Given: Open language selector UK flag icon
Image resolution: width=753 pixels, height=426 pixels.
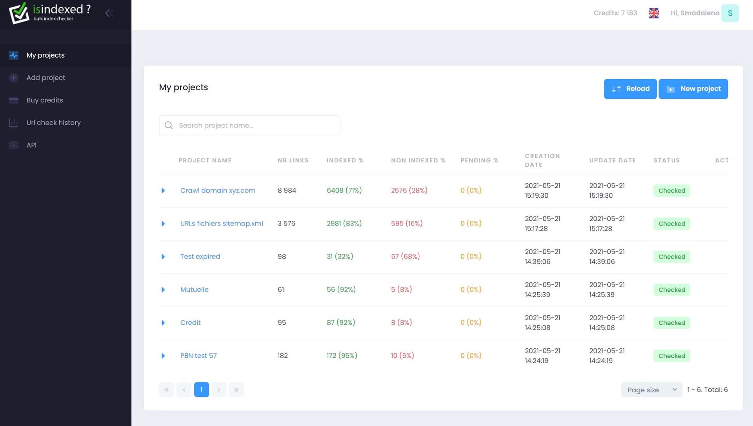Looking at the screenshot, I should [653, 13].
